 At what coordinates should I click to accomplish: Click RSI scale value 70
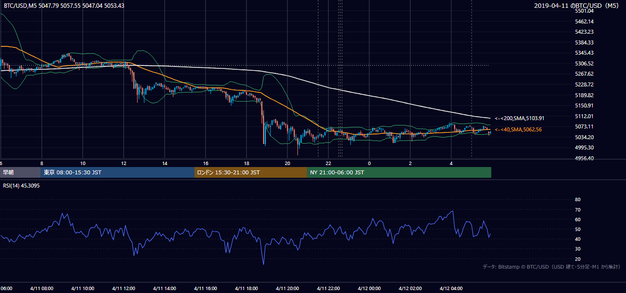[x=578, y=209]
